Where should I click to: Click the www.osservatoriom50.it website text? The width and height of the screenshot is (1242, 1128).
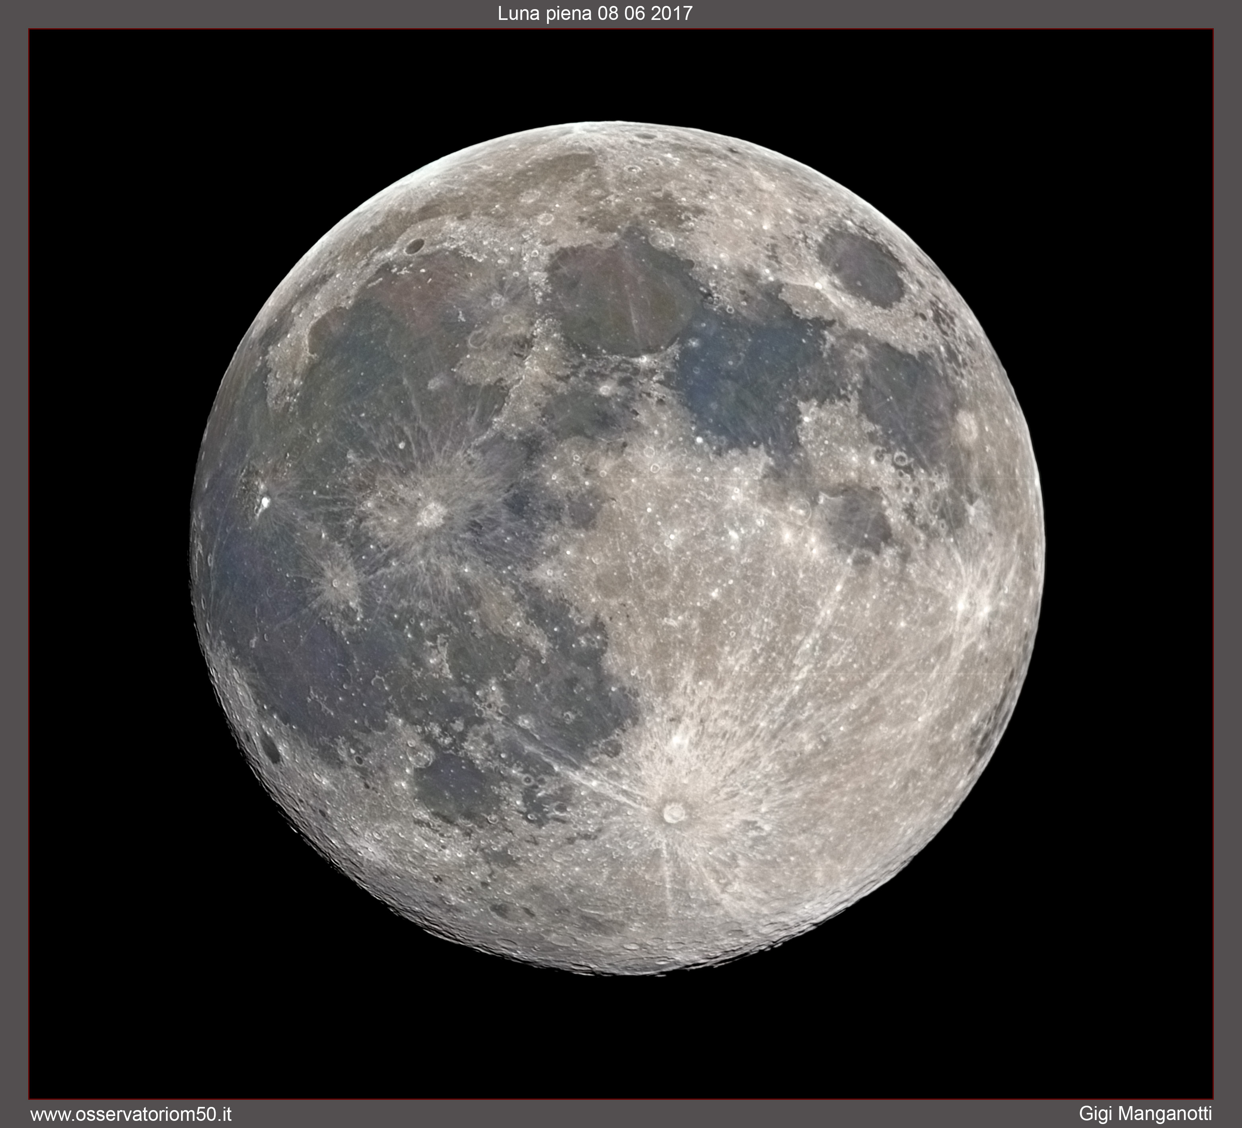tap(131, 1114)
